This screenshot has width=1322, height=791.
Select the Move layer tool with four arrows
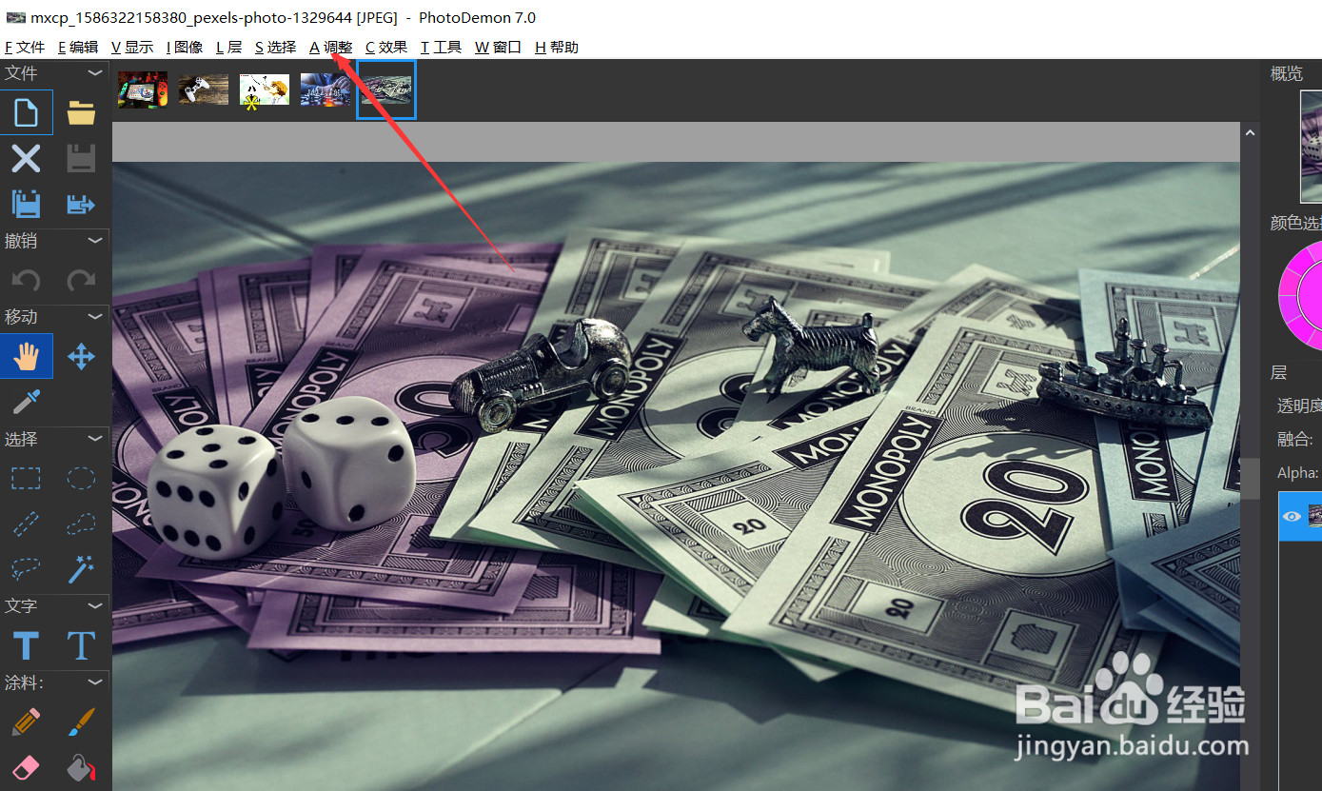point(81,357)
